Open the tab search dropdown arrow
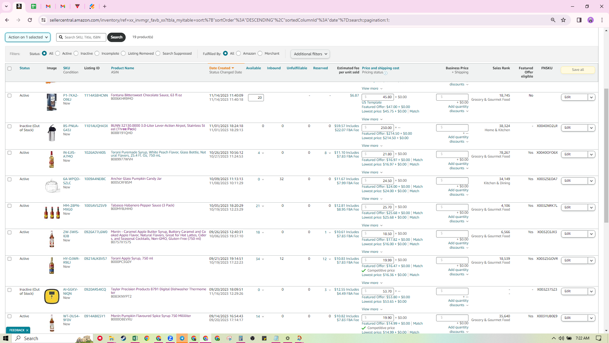 tap(6, 6)
